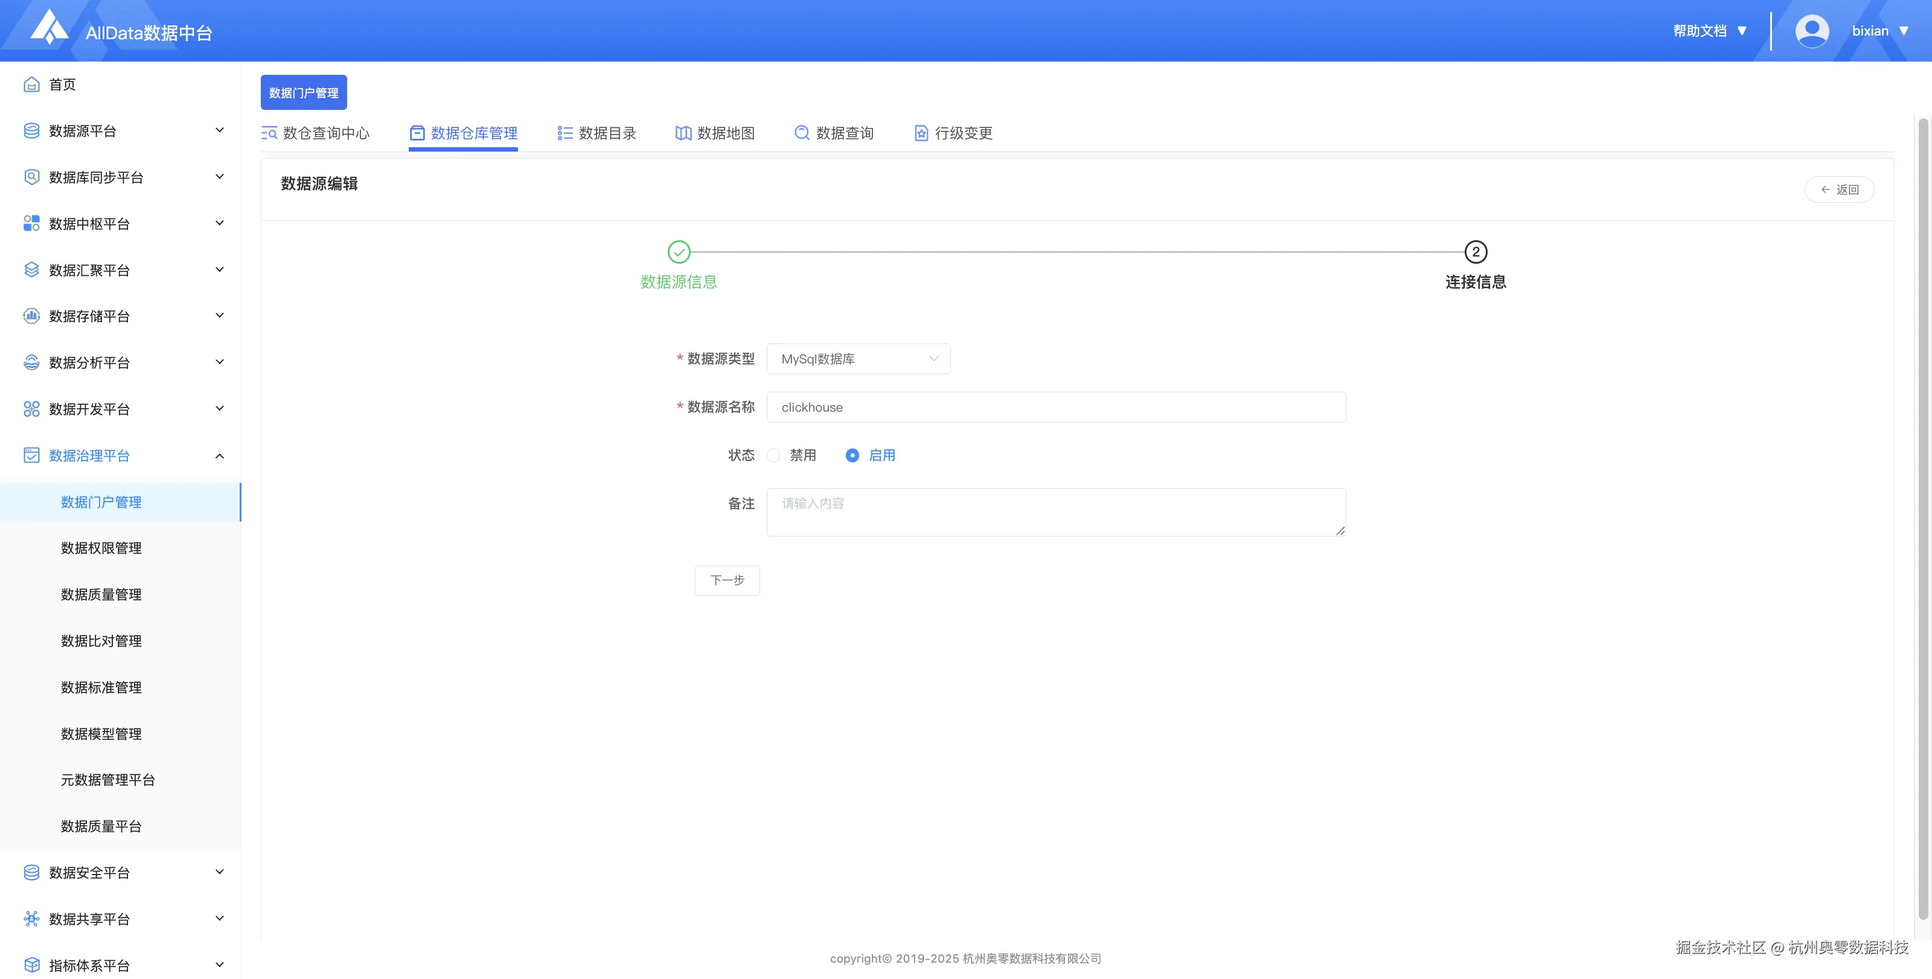Click the 下一步 button

click(727, 581)
